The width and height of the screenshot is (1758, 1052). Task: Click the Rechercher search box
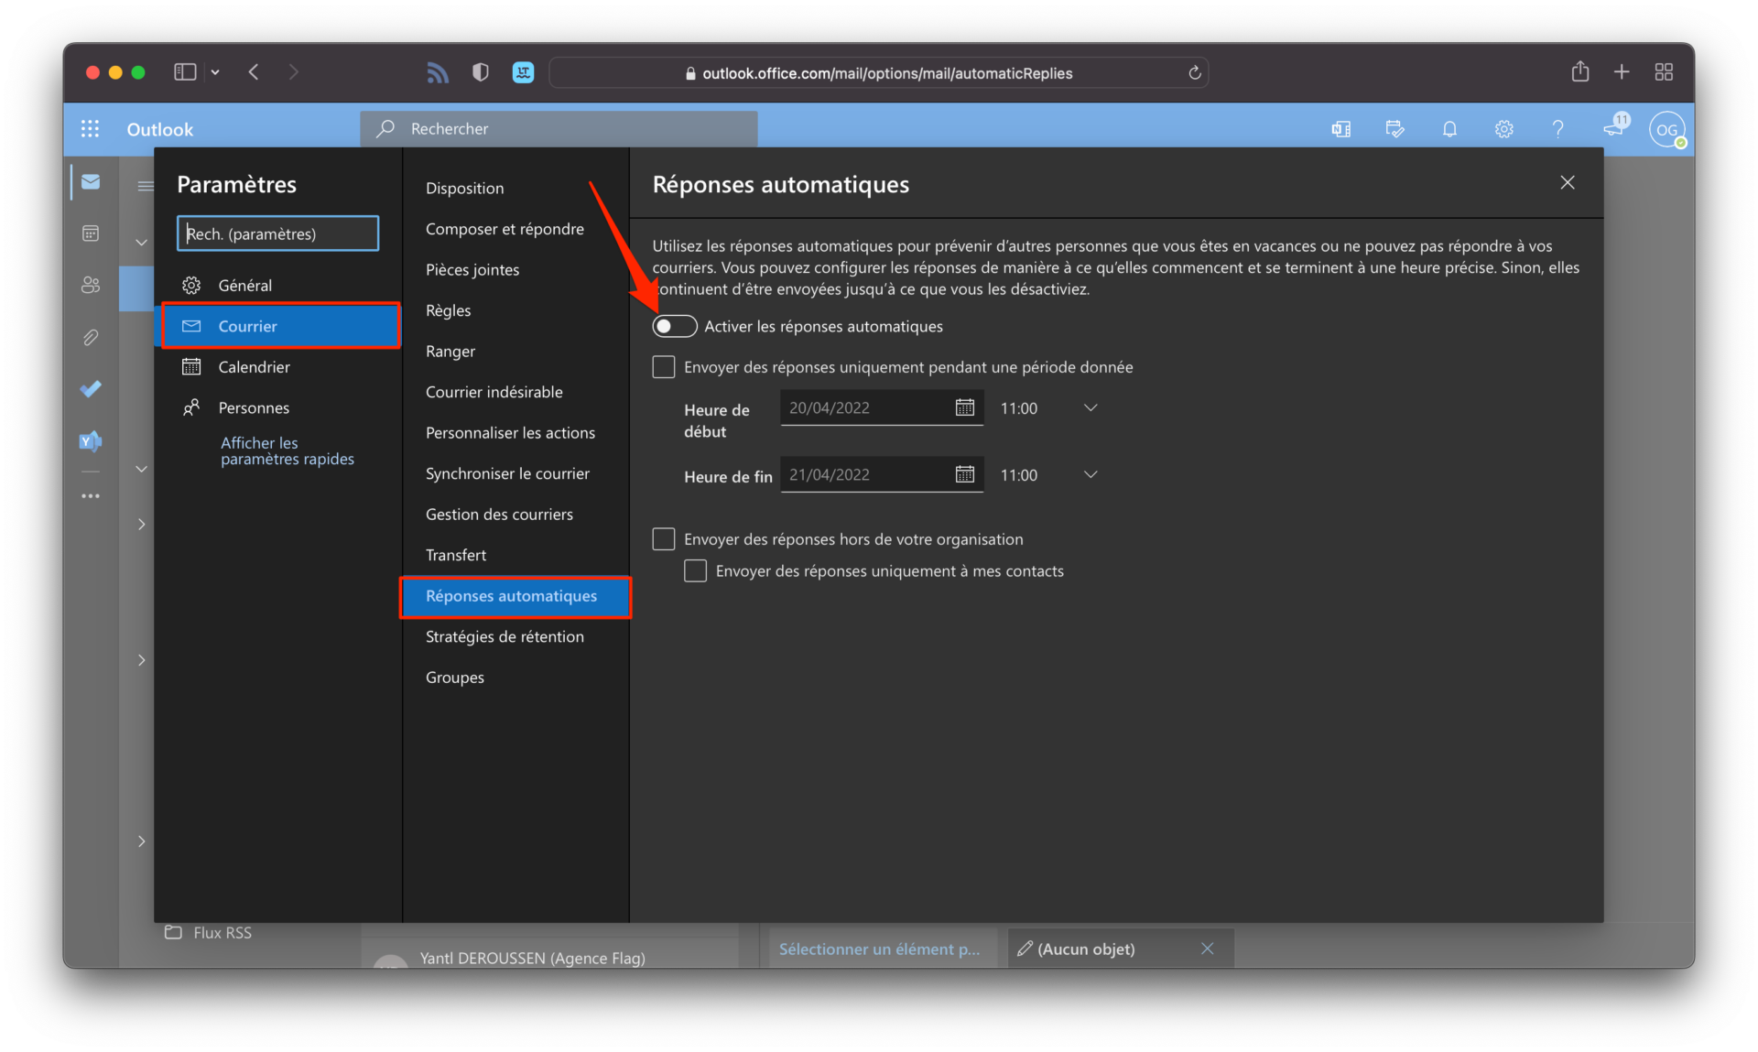click(559, 129)
